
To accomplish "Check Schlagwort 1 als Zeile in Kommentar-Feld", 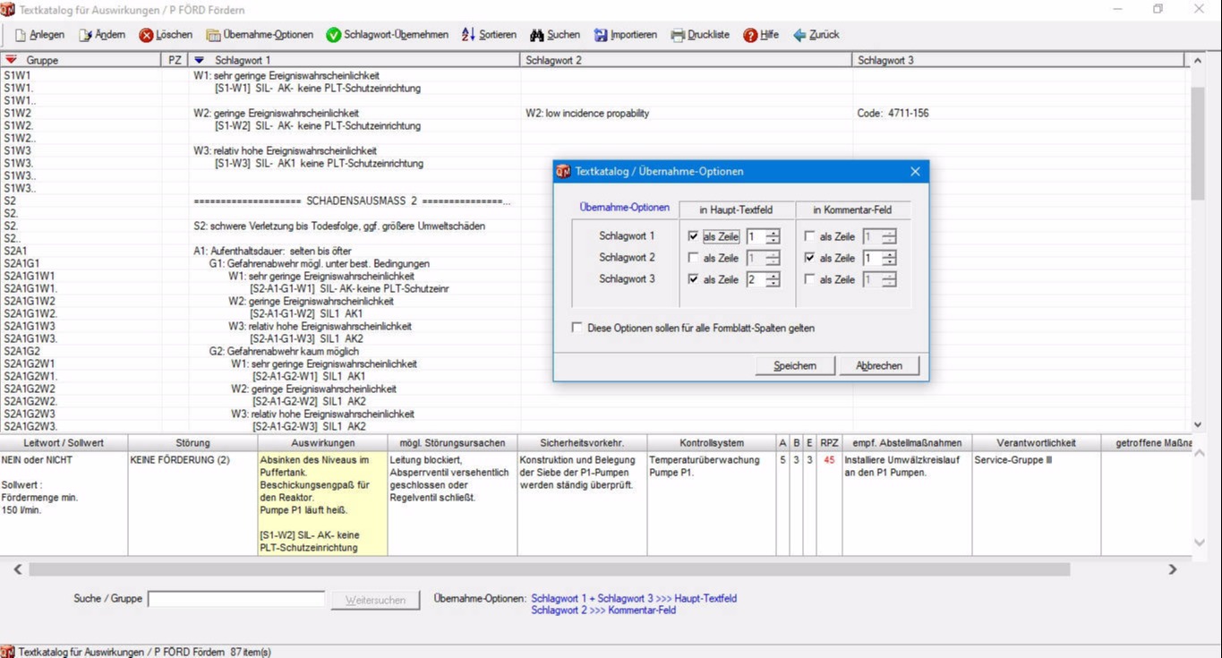I will click(809, 236).
